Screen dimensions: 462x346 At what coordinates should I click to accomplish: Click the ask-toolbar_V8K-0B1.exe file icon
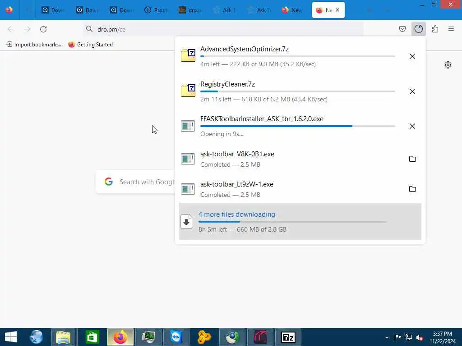[x=188, y=159]
